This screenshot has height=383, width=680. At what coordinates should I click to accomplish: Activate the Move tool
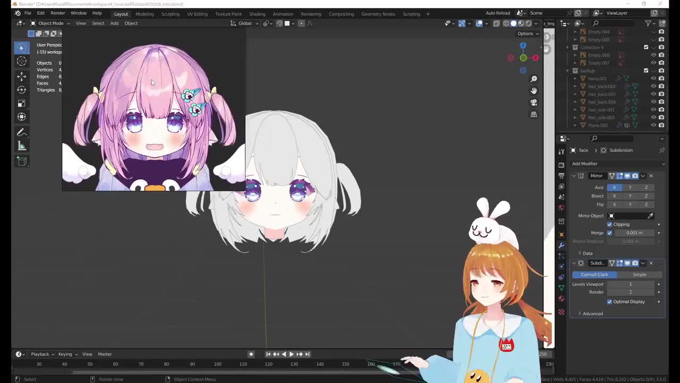tap(21, 76)
